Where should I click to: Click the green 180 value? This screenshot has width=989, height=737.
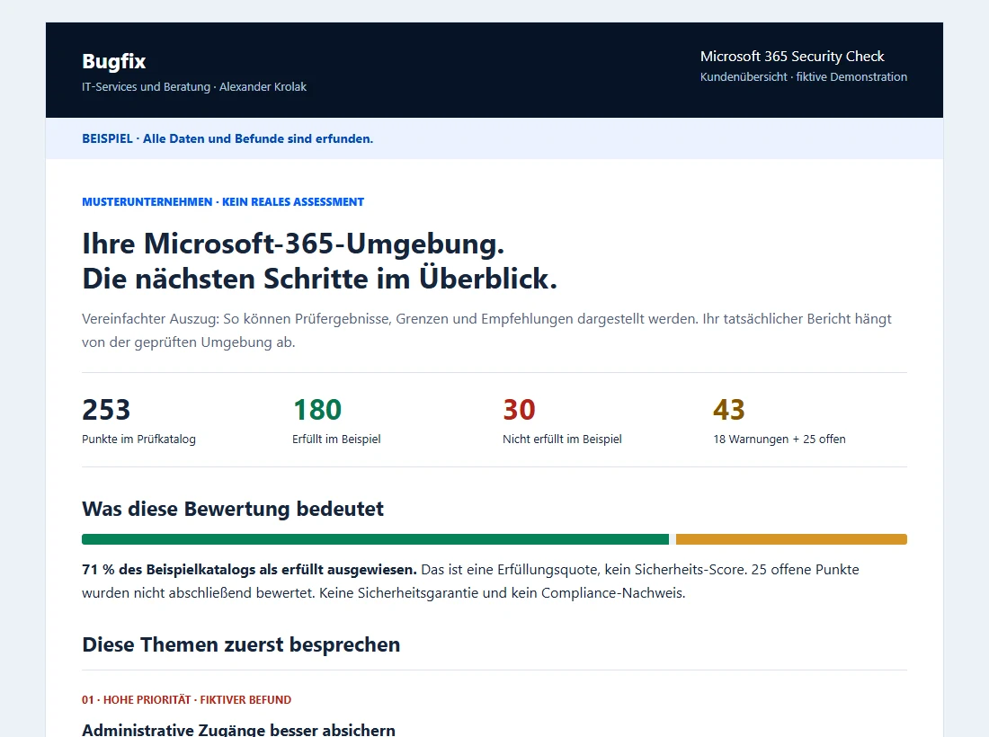(317, 410)
